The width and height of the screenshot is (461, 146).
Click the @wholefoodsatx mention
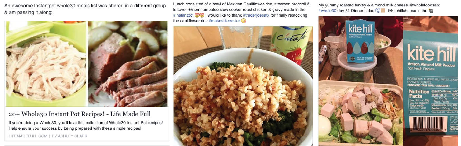425,5
